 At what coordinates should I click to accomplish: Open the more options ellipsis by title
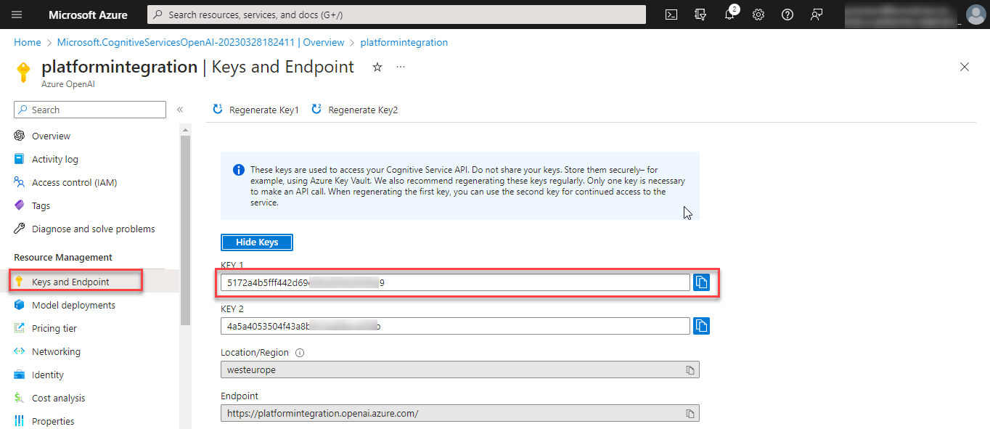(401, 68)
